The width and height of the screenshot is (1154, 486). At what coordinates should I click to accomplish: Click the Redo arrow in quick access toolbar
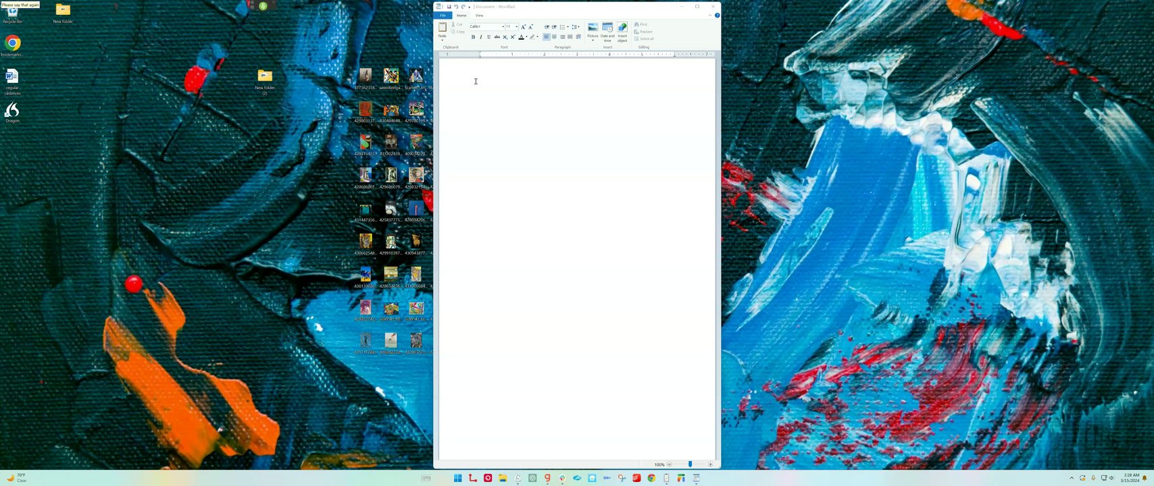click(463, 7)
